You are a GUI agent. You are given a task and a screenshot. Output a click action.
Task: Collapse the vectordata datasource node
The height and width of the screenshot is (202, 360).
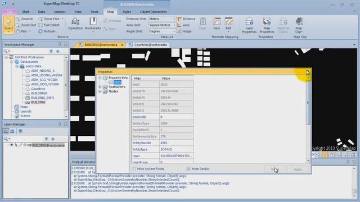(x=17, y=66)
